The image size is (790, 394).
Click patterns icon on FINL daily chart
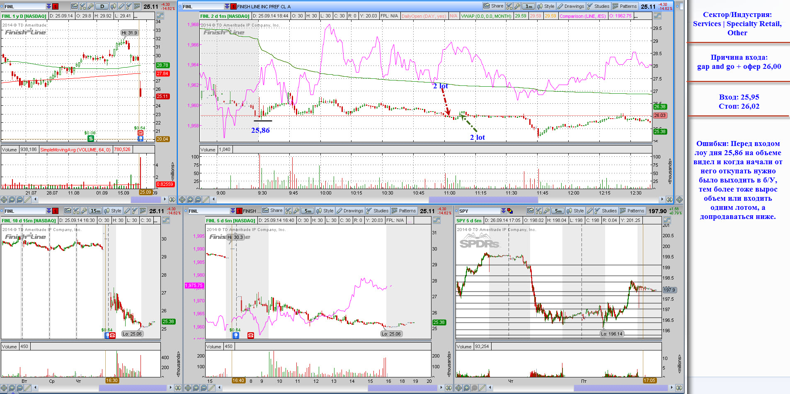click(137, 6)
